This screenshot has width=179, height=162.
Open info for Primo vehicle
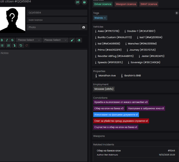(x=96, y=50)
